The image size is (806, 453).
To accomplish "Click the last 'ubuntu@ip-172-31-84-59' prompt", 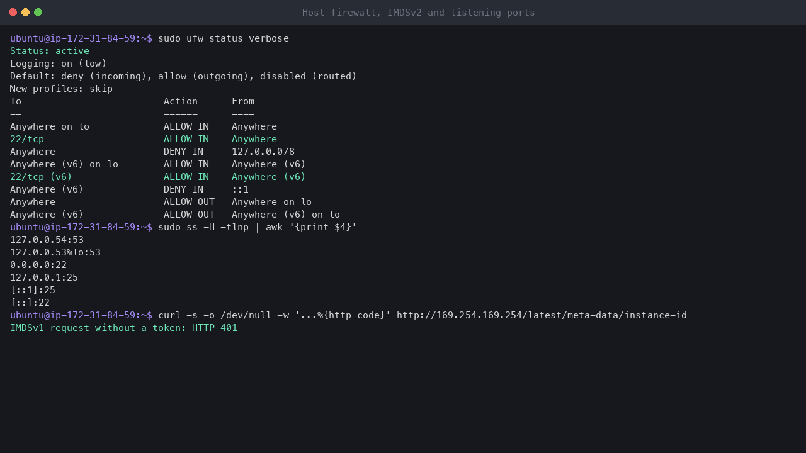I will [x=81, y=315].
